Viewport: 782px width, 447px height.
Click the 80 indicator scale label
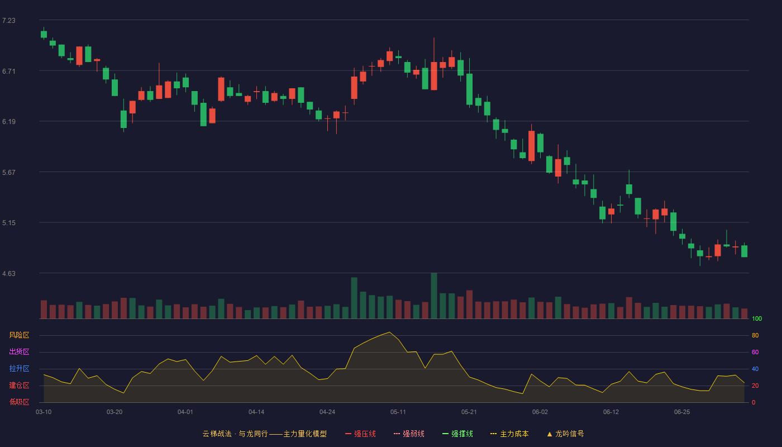pos(755,335)
